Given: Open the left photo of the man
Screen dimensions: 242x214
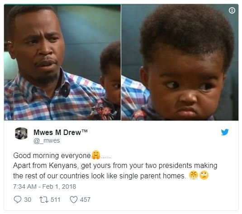Looking at the screenshot, I should pos(62,62).
